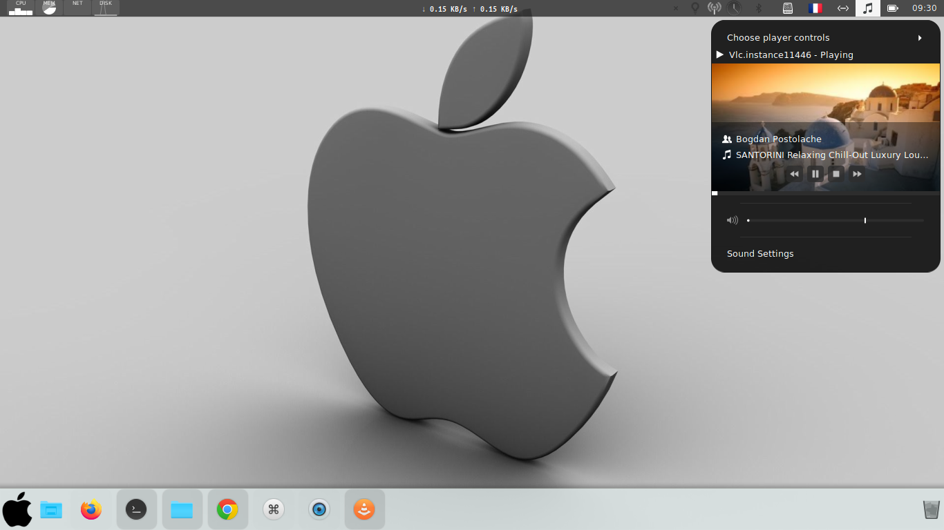944x530 pixels.
Task: Open the command-key icon app in the dock
Action: pos(273,510)
